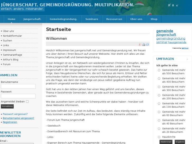This screenshot has height=144, width=192.
Task: Select 'mehr als 400 Besuchern' option
Action: (159, 78)
